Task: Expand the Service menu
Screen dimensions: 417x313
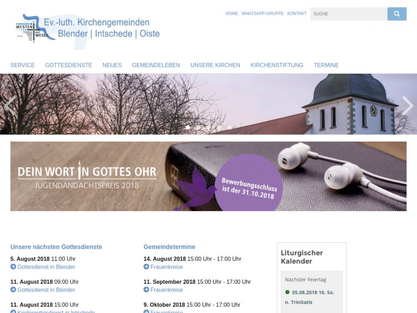Action: (x=23, y=65)
